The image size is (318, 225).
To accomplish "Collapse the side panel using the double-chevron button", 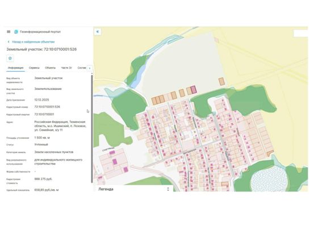I will pyautogui.click(x=98, y=31).
